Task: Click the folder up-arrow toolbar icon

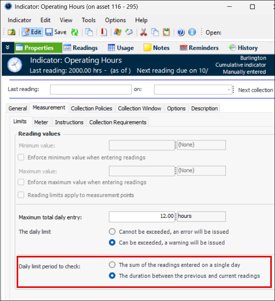Action: tap(11, 32)
